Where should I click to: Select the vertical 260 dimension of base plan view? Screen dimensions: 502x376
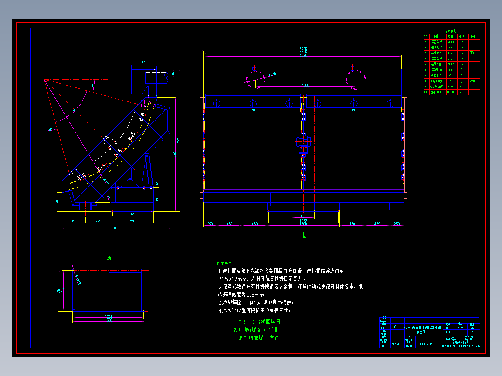(x=58, y=290)
